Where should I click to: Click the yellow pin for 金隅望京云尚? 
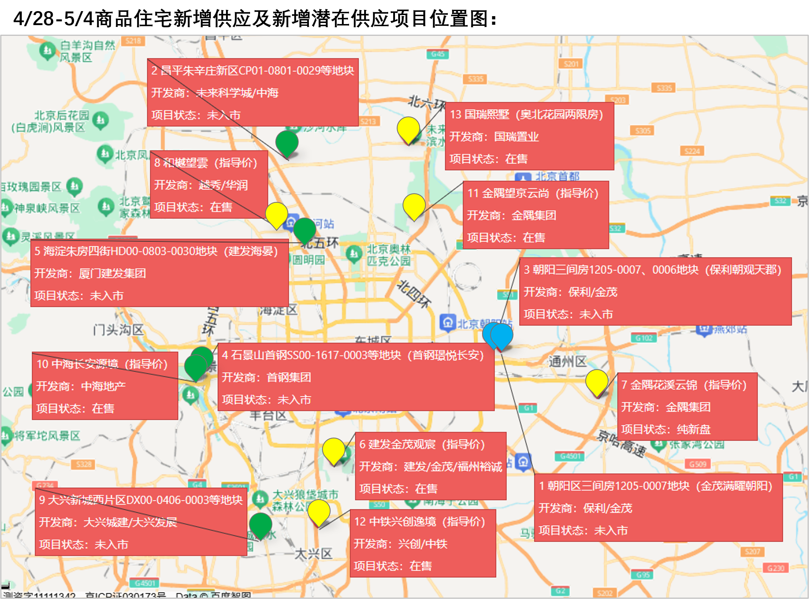414,207
